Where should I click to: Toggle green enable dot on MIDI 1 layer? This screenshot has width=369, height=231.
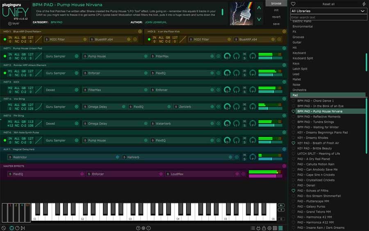coord(5,39)
